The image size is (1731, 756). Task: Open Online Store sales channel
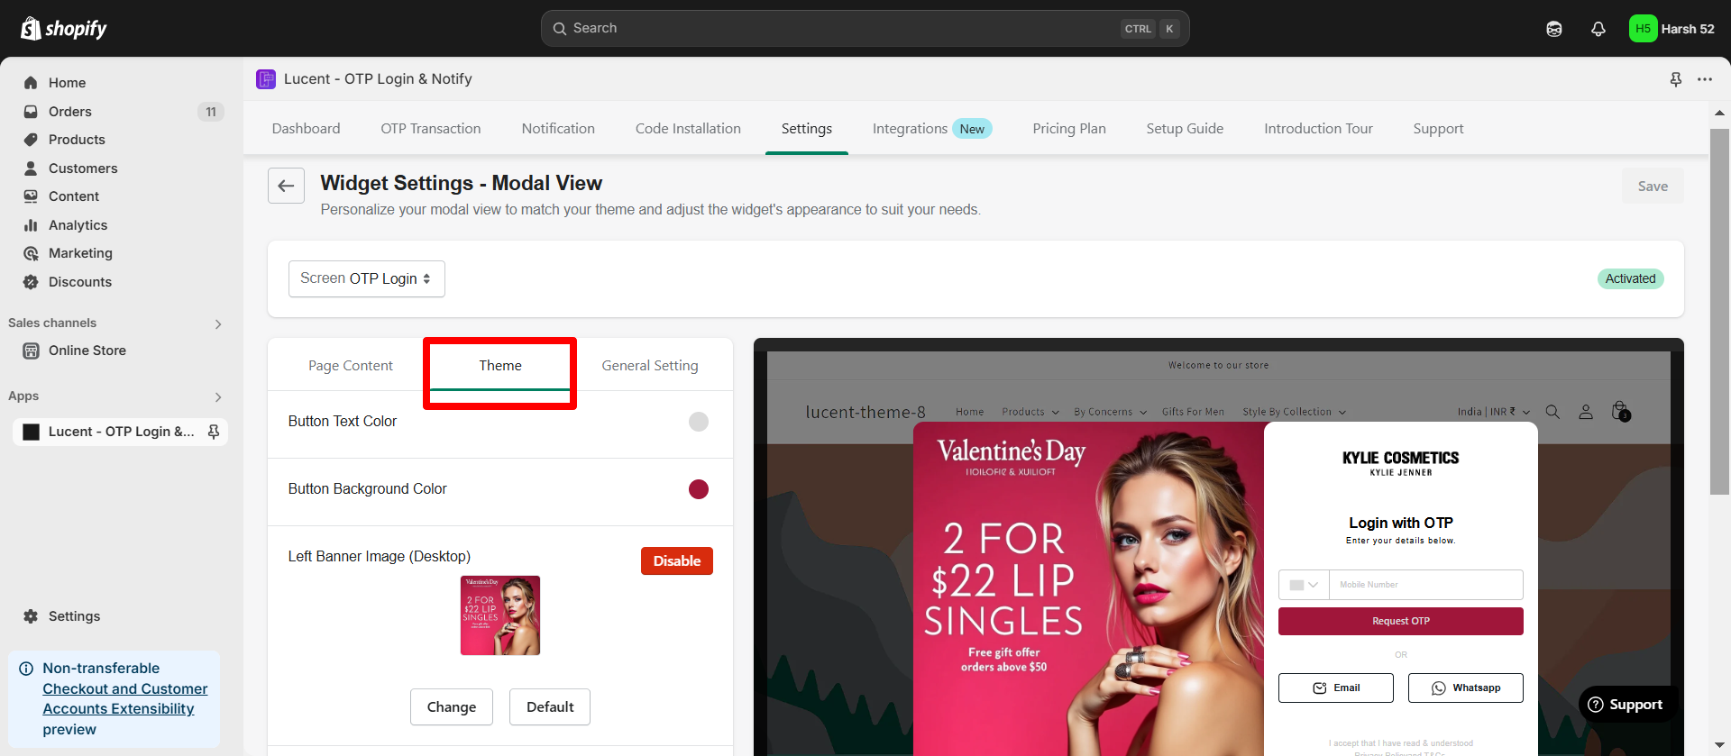[x=87, y=351]
